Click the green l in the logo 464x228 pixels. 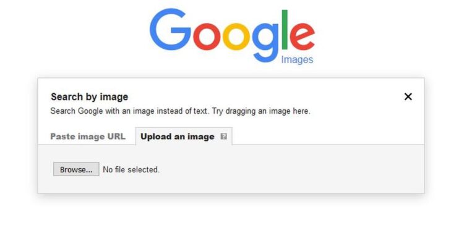285,29
